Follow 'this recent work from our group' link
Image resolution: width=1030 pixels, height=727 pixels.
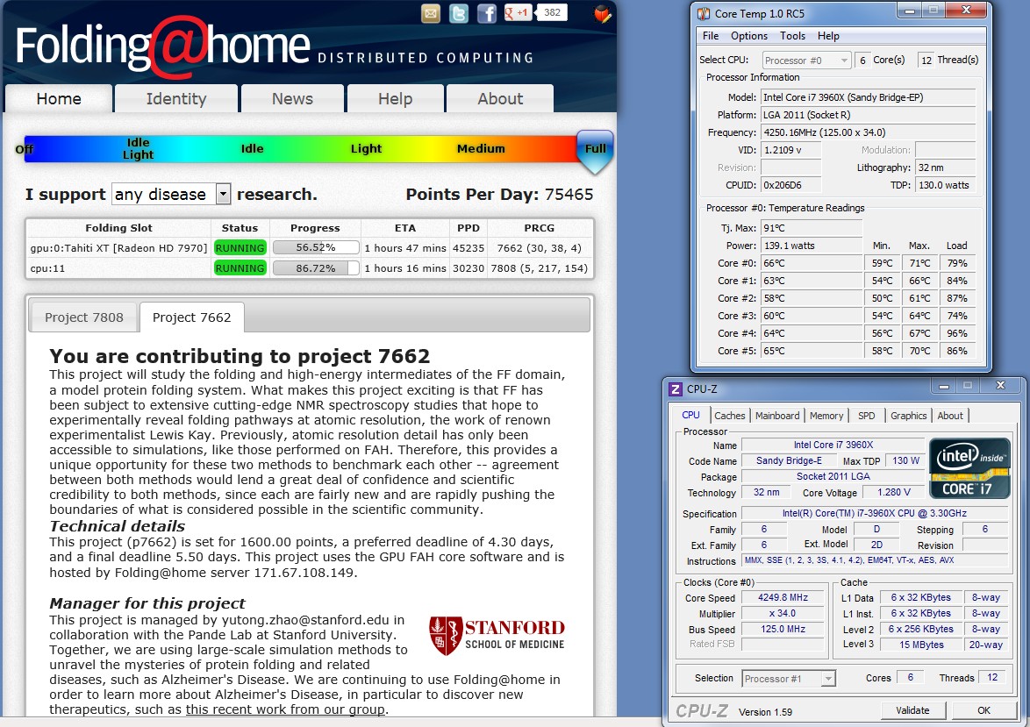point(285,709)
